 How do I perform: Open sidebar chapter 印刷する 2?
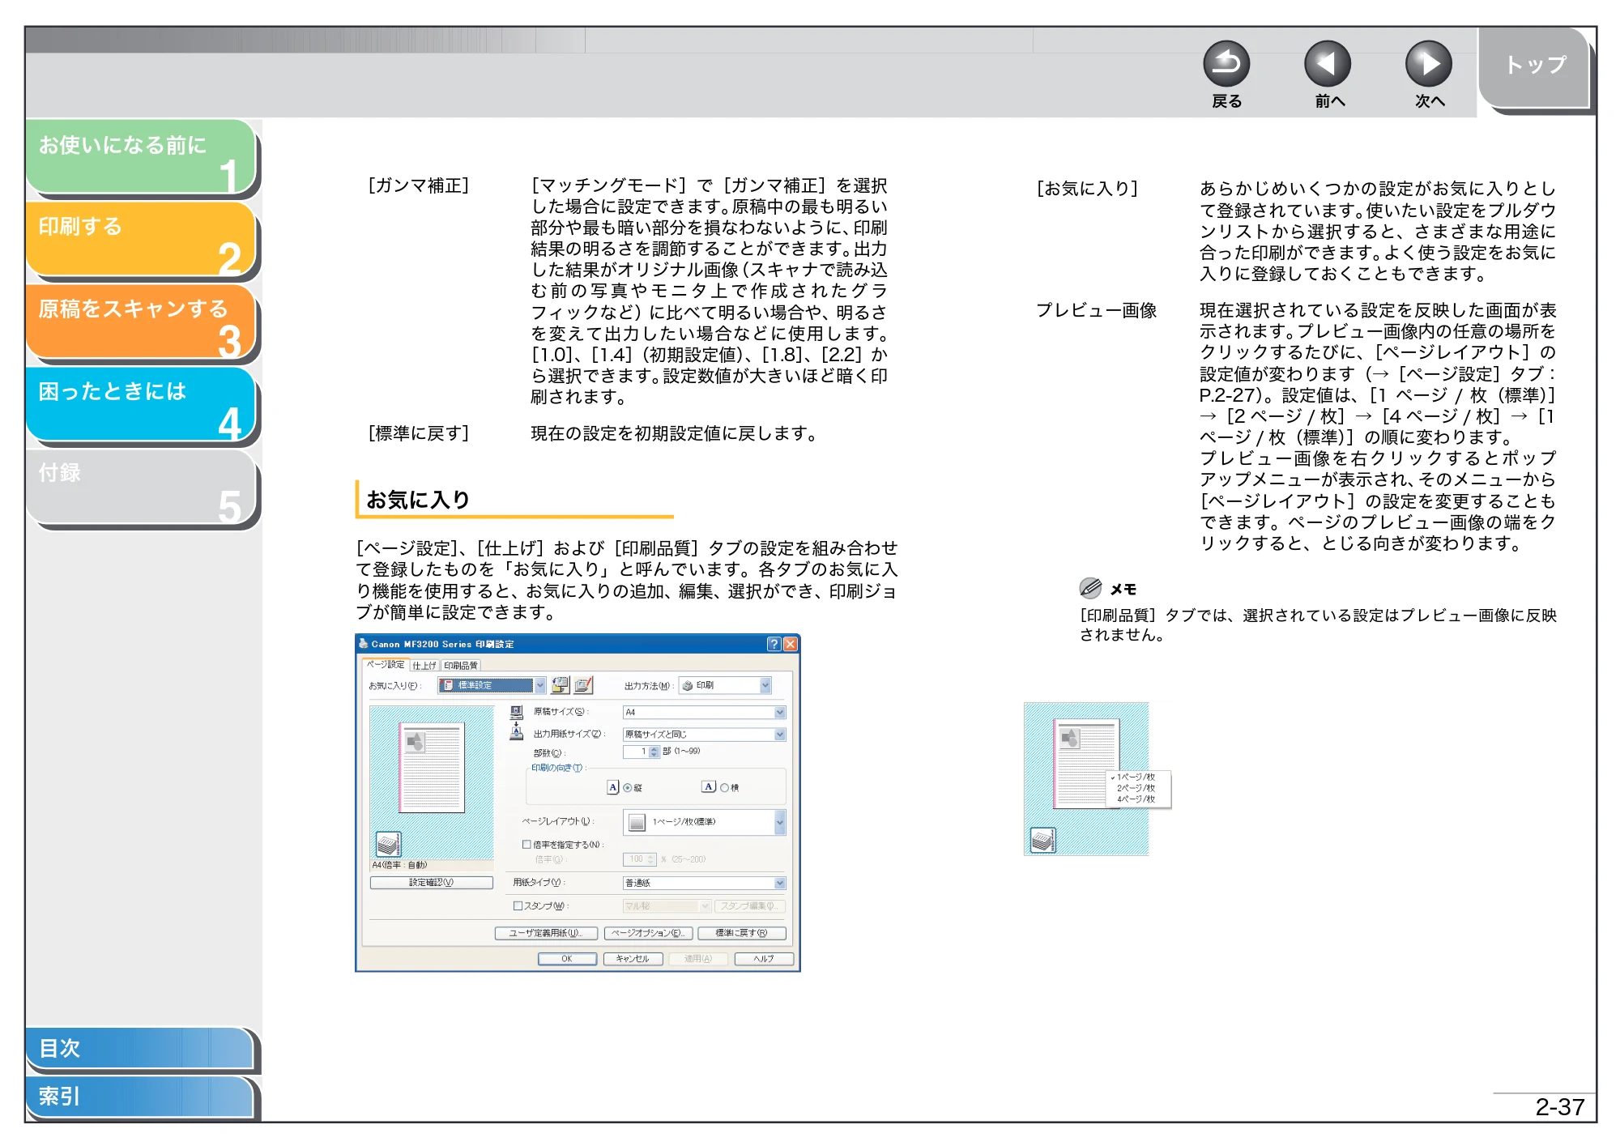coord(141,240)
